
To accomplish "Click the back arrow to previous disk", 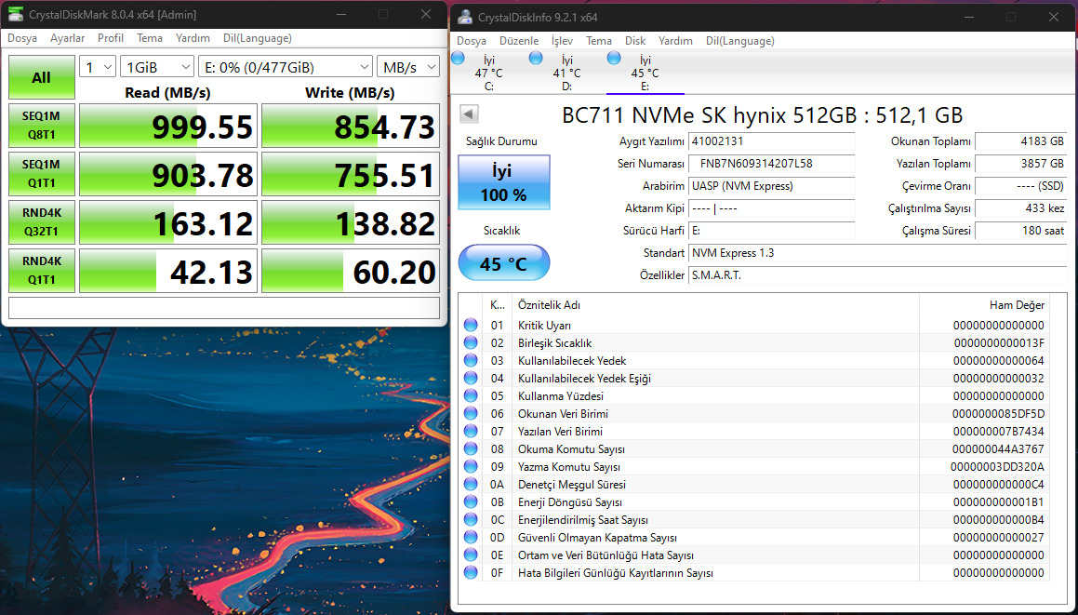I will [x=470, y=114].
